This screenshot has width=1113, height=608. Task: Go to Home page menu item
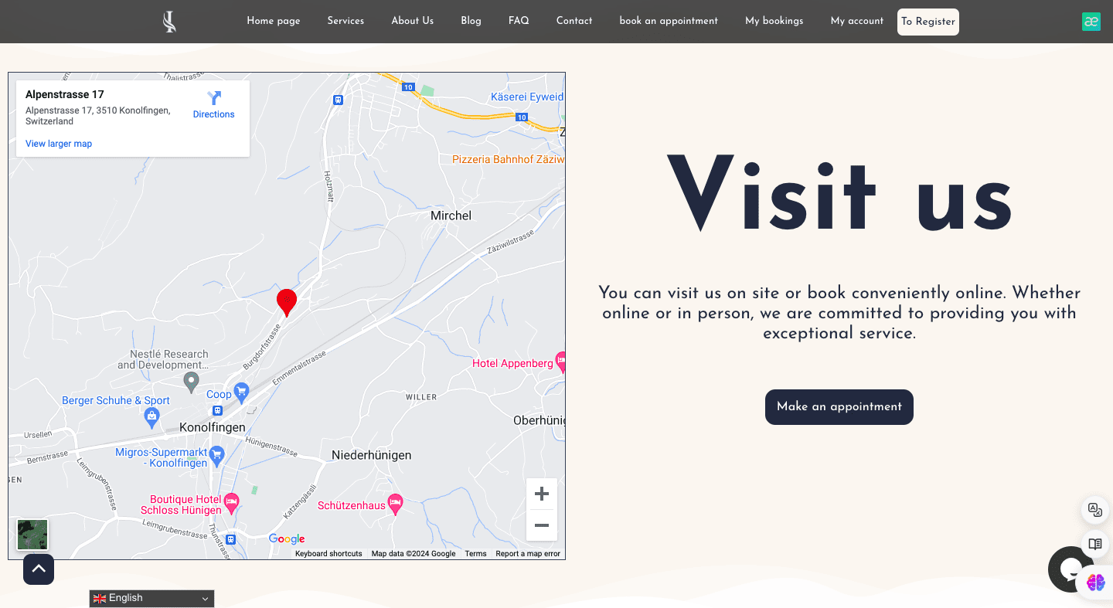coord(274,21)
